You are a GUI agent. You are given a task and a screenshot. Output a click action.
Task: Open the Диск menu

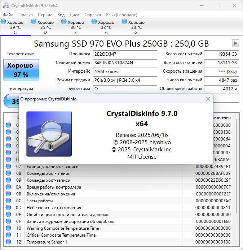[x=74, y=15]
